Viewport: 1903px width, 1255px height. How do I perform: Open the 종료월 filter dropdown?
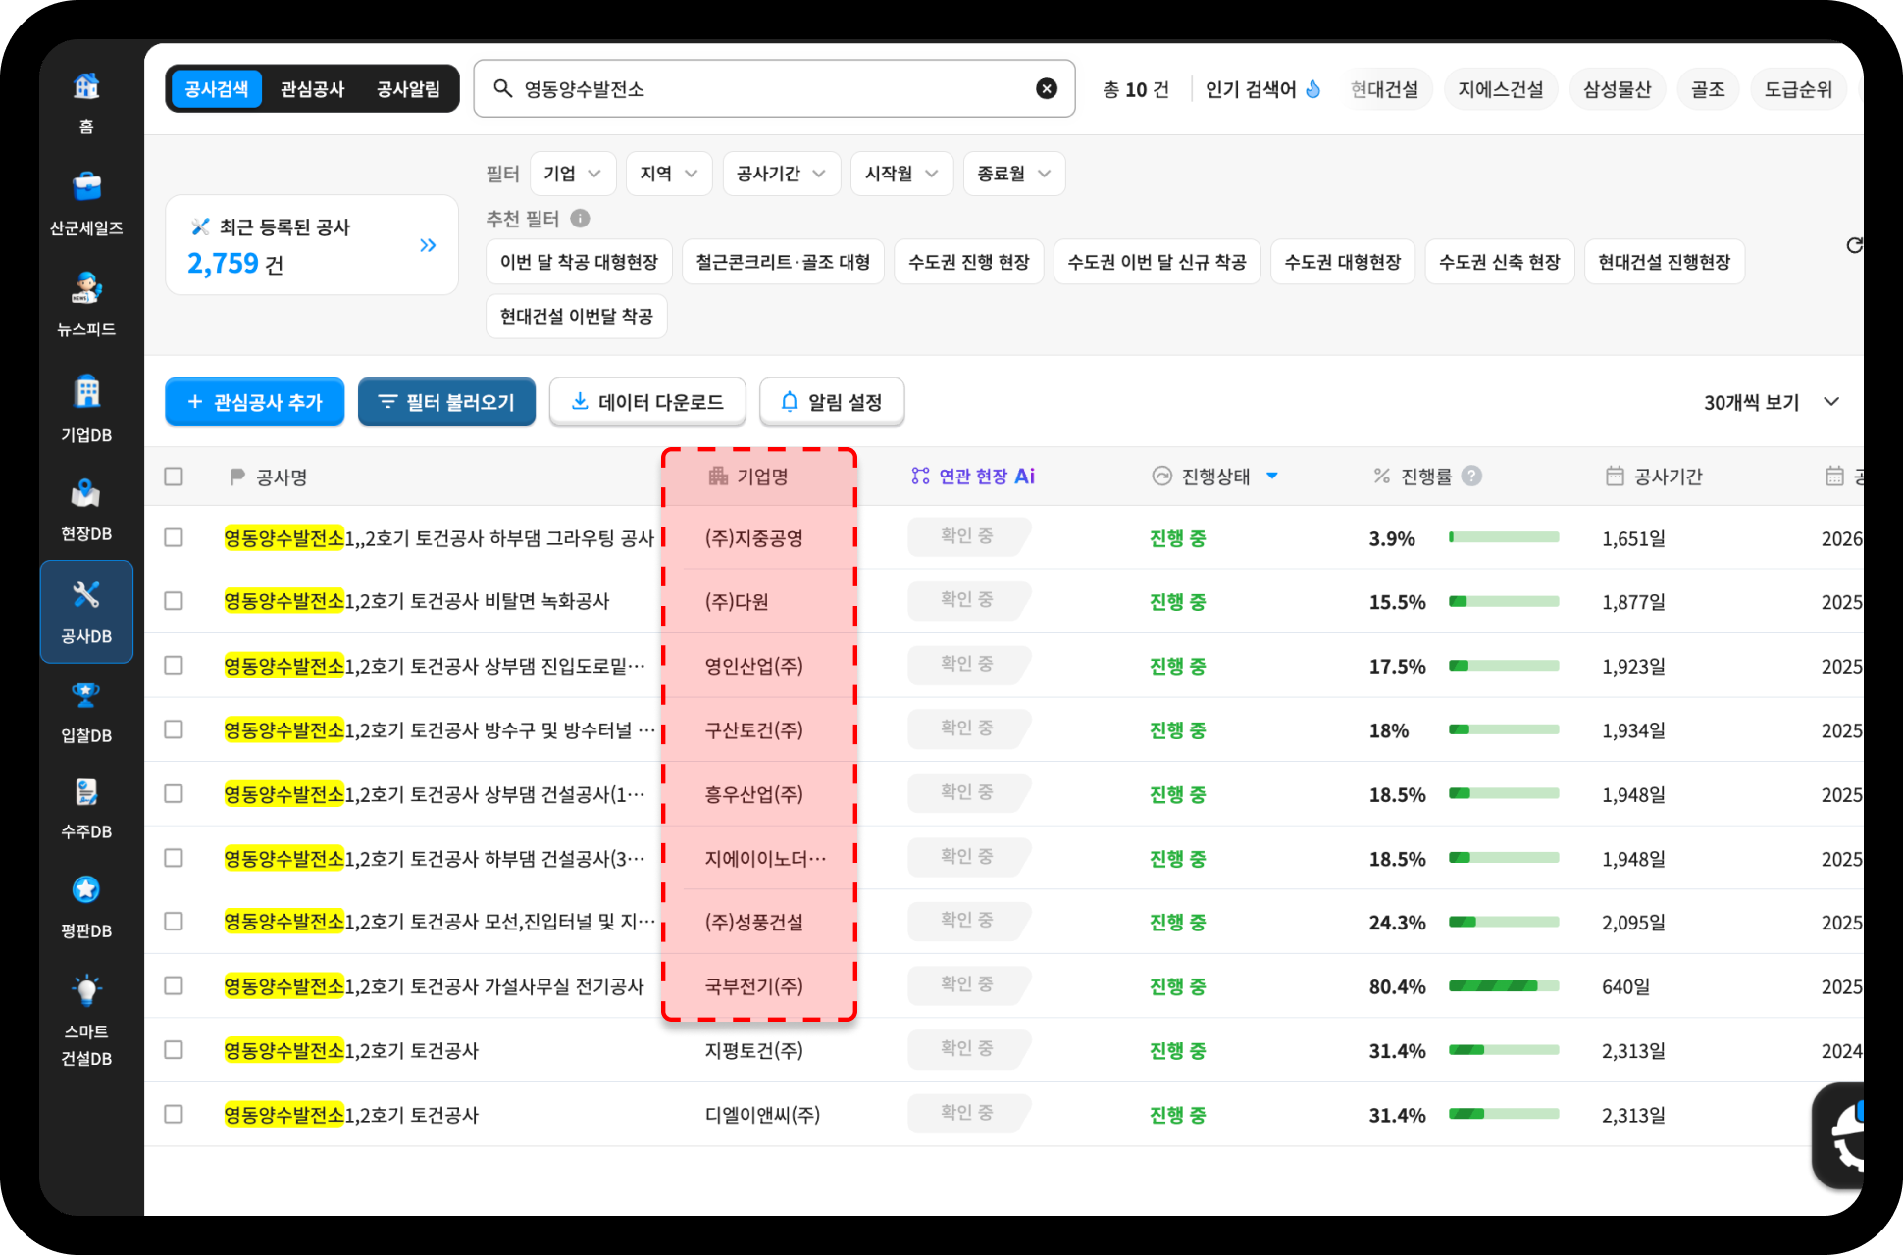[x=1014, y=174]
